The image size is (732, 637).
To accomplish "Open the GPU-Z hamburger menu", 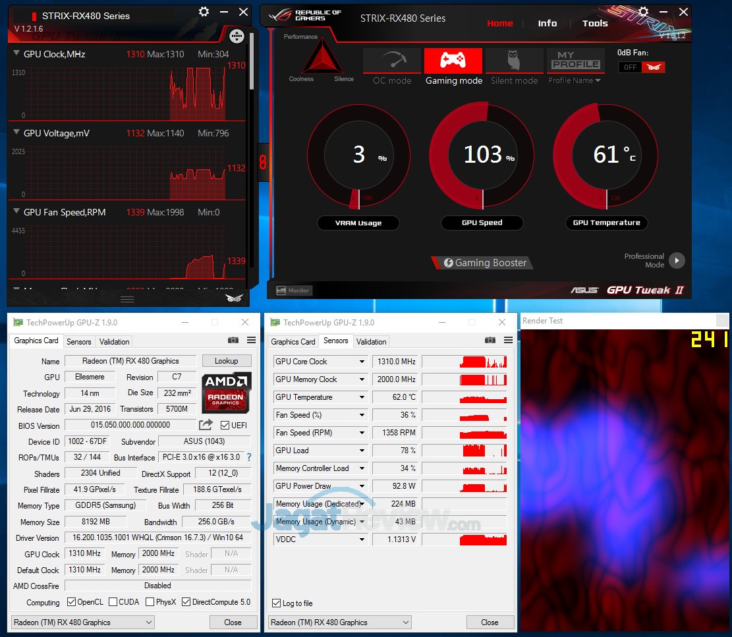I will click(251, 340).
